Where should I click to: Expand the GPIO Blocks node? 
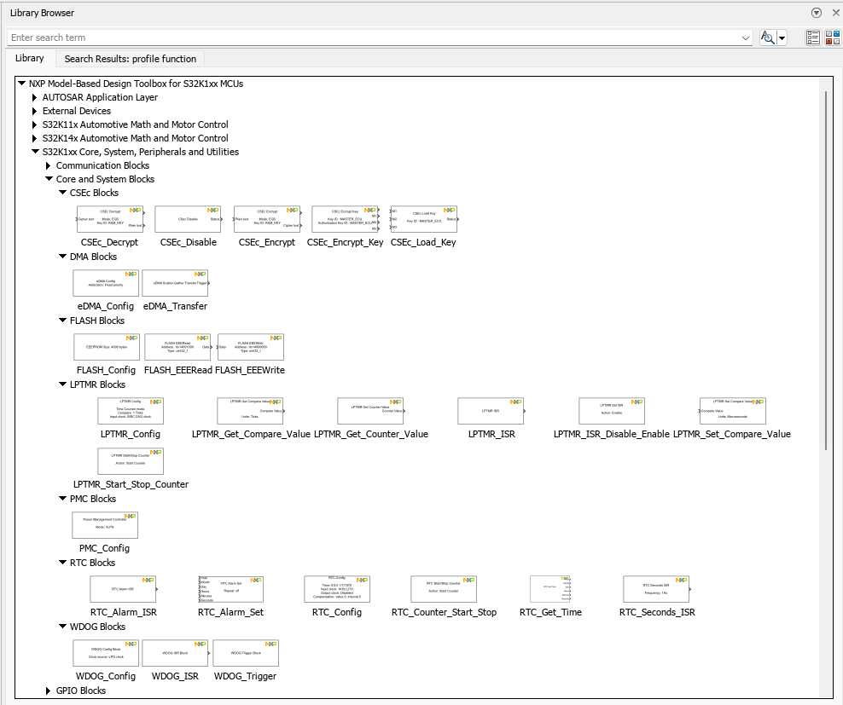pyautogui.click(x=48, y=691)
